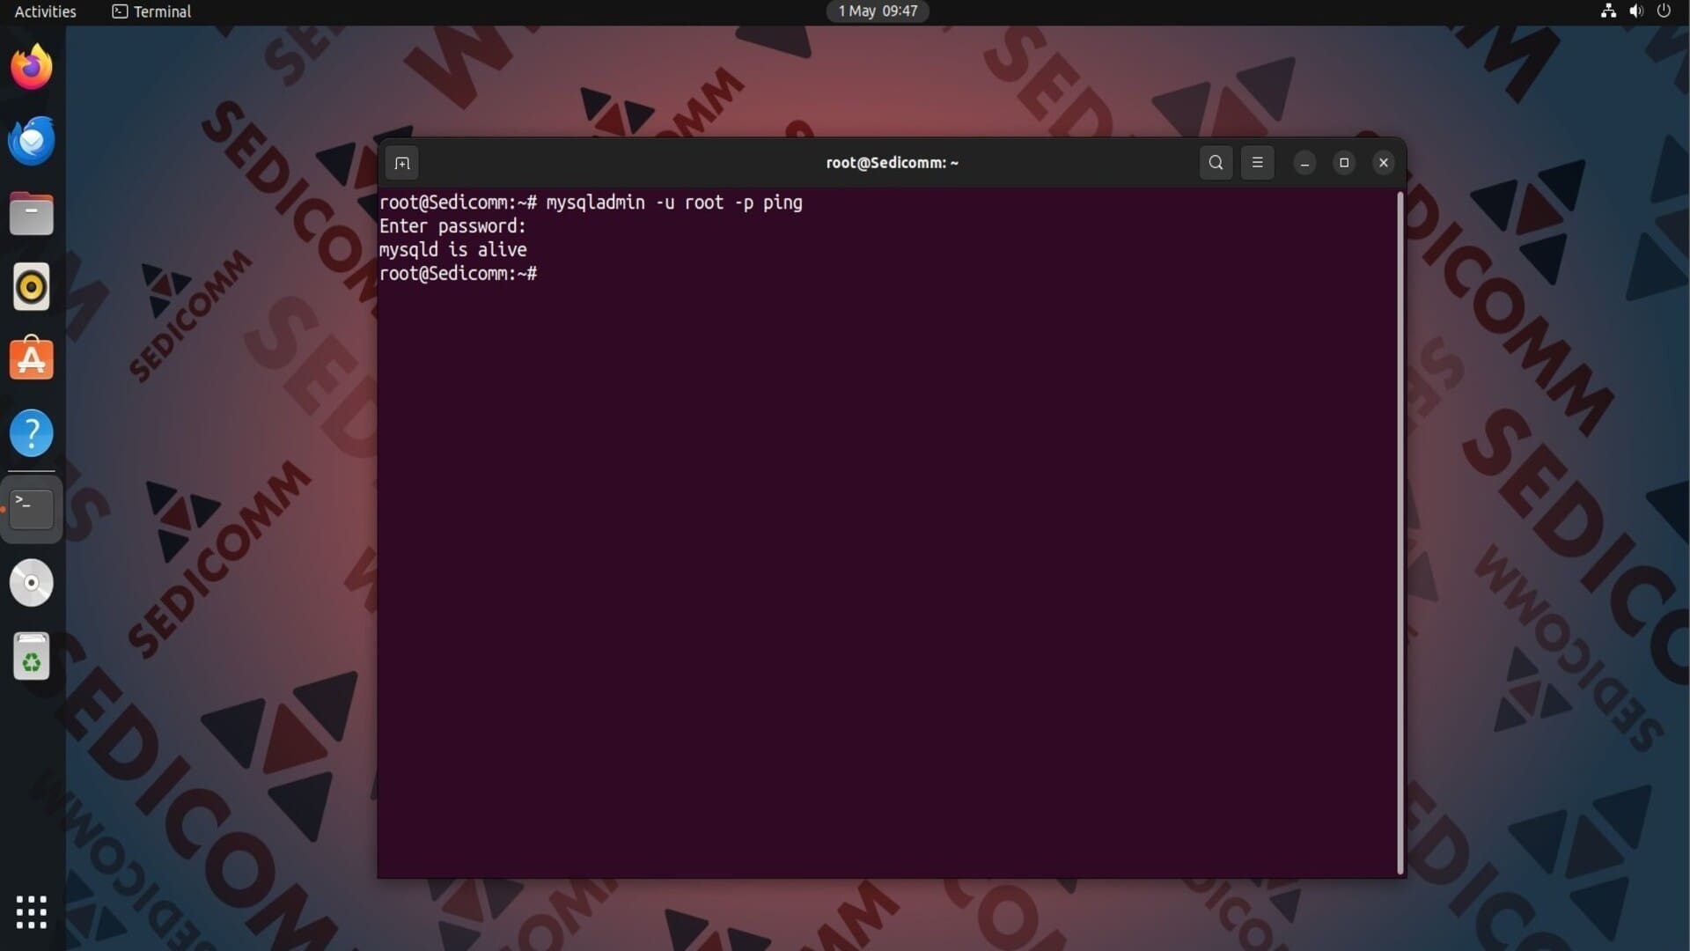Open the volume system menu

coord(1636,11)
